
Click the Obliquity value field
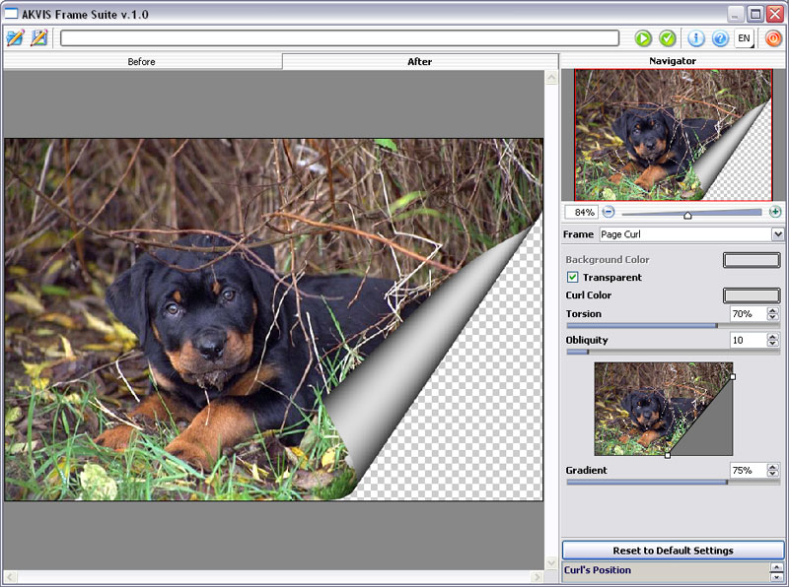748,340
